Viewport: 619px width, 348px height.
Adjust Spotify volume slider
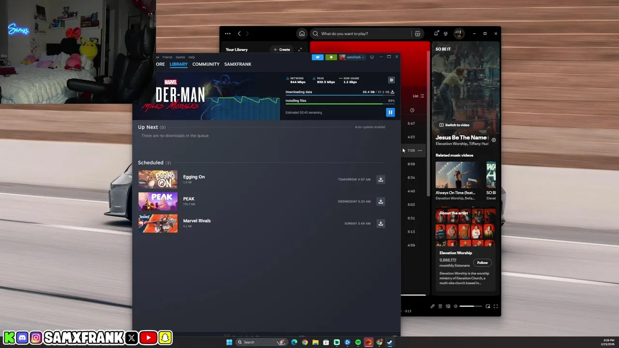471,306
